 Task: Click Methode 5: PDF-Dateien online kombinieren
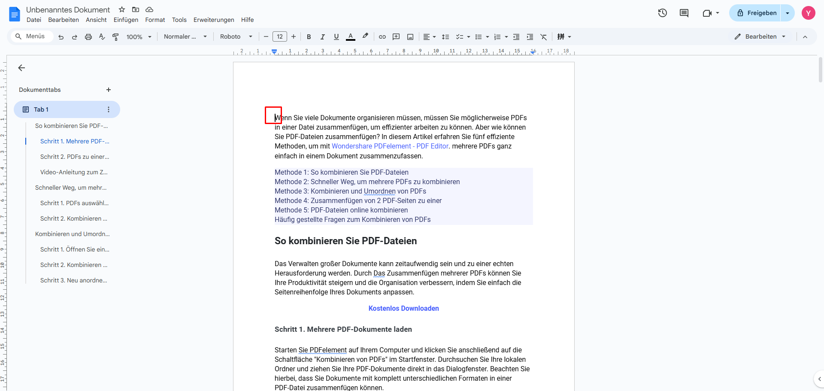click(x=341, y=210)
